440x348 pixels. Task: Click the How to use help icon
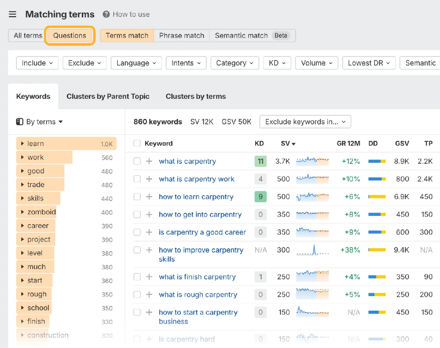coord(106,14)
